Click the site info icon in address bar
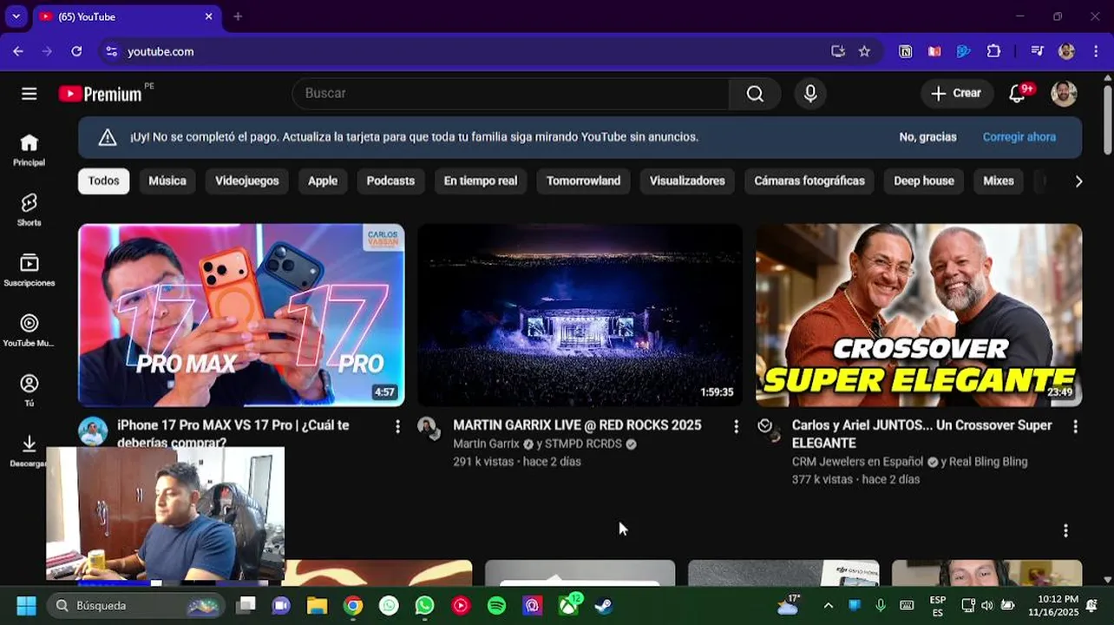Screen dimensions: 1114x625 tap(111, 51)
